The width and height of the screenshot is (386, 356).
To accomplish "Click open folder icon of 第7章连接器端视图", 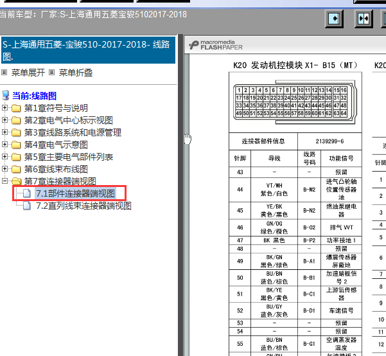I will point(17,181).
